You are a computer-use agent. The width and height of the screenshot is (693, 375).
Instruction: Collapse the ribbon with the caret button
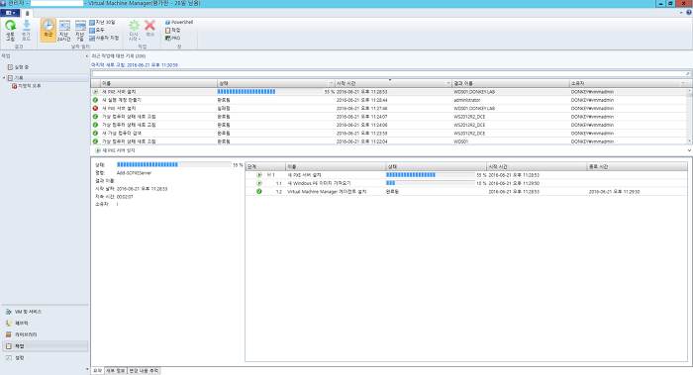tap(681, 13)
